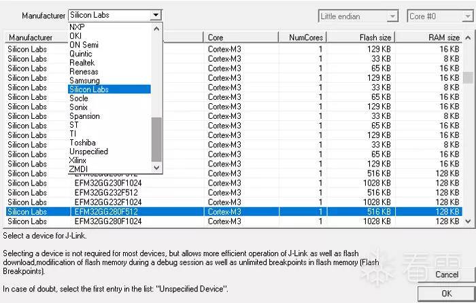Click the Cancel button
476x303 pixels.
446,274
